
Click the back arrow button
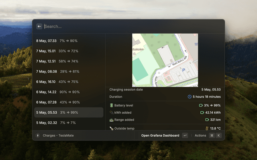39,26
